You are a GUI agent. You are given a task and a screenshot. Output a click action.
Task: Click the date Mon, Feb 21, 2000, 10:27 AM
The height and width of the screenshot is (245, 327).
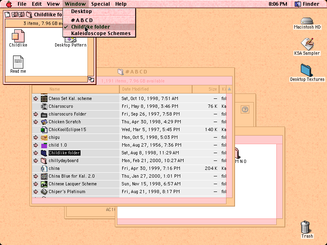pos(152,160)
